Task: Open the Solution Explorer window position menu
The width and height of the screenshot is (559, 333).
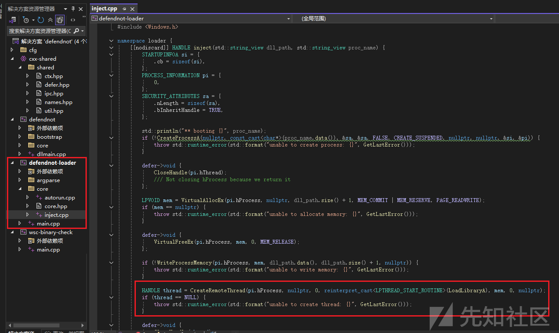Action: pos(66,9)
